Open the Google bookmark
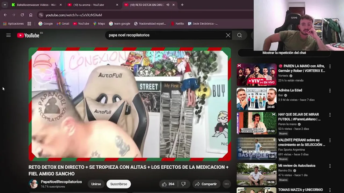Image resolution: width=344 pixels, height=193 pixels. (x=45, y=24)
